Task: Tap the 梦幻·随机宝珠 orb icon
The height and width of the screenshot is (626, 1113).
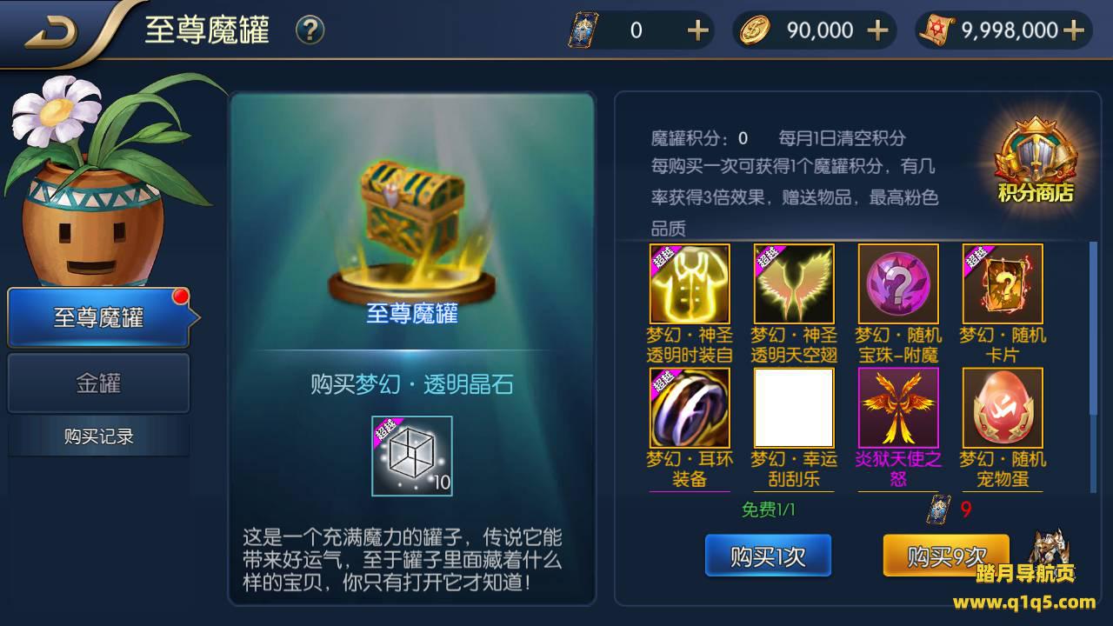Action: point(898,283)
